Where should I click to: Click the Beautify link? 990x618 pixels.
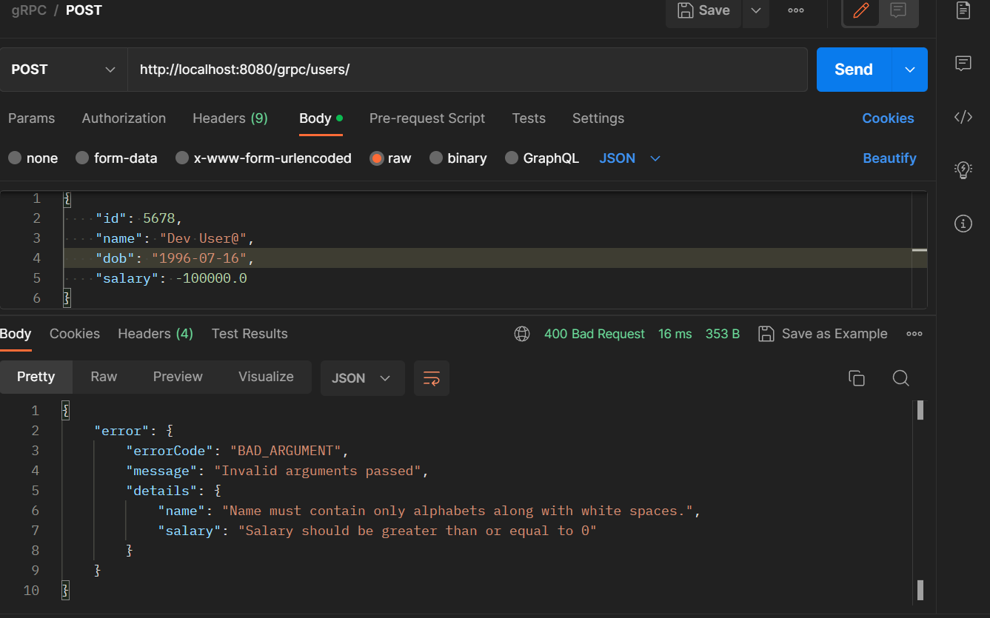(889, 158)
